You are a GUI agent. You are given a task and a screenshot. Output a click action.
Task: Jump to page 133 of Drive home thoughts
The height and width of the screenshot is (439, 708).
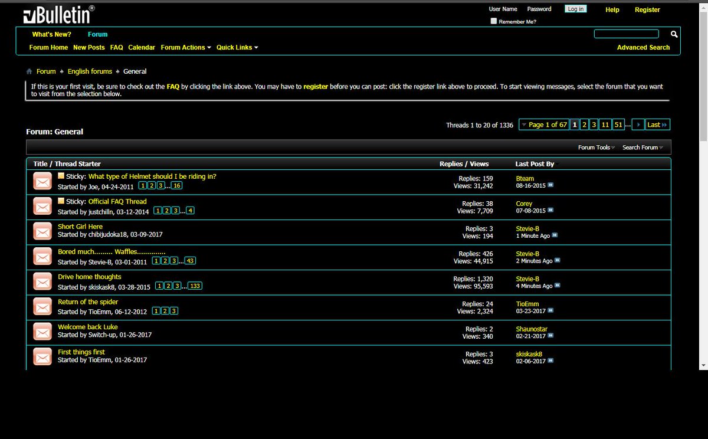195,286
